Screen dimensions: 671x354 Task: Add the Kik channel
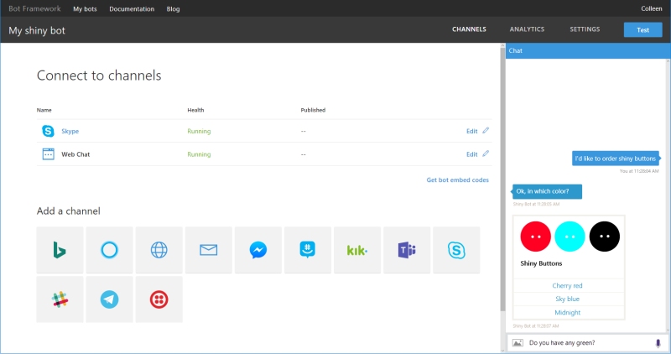[357, 250]
